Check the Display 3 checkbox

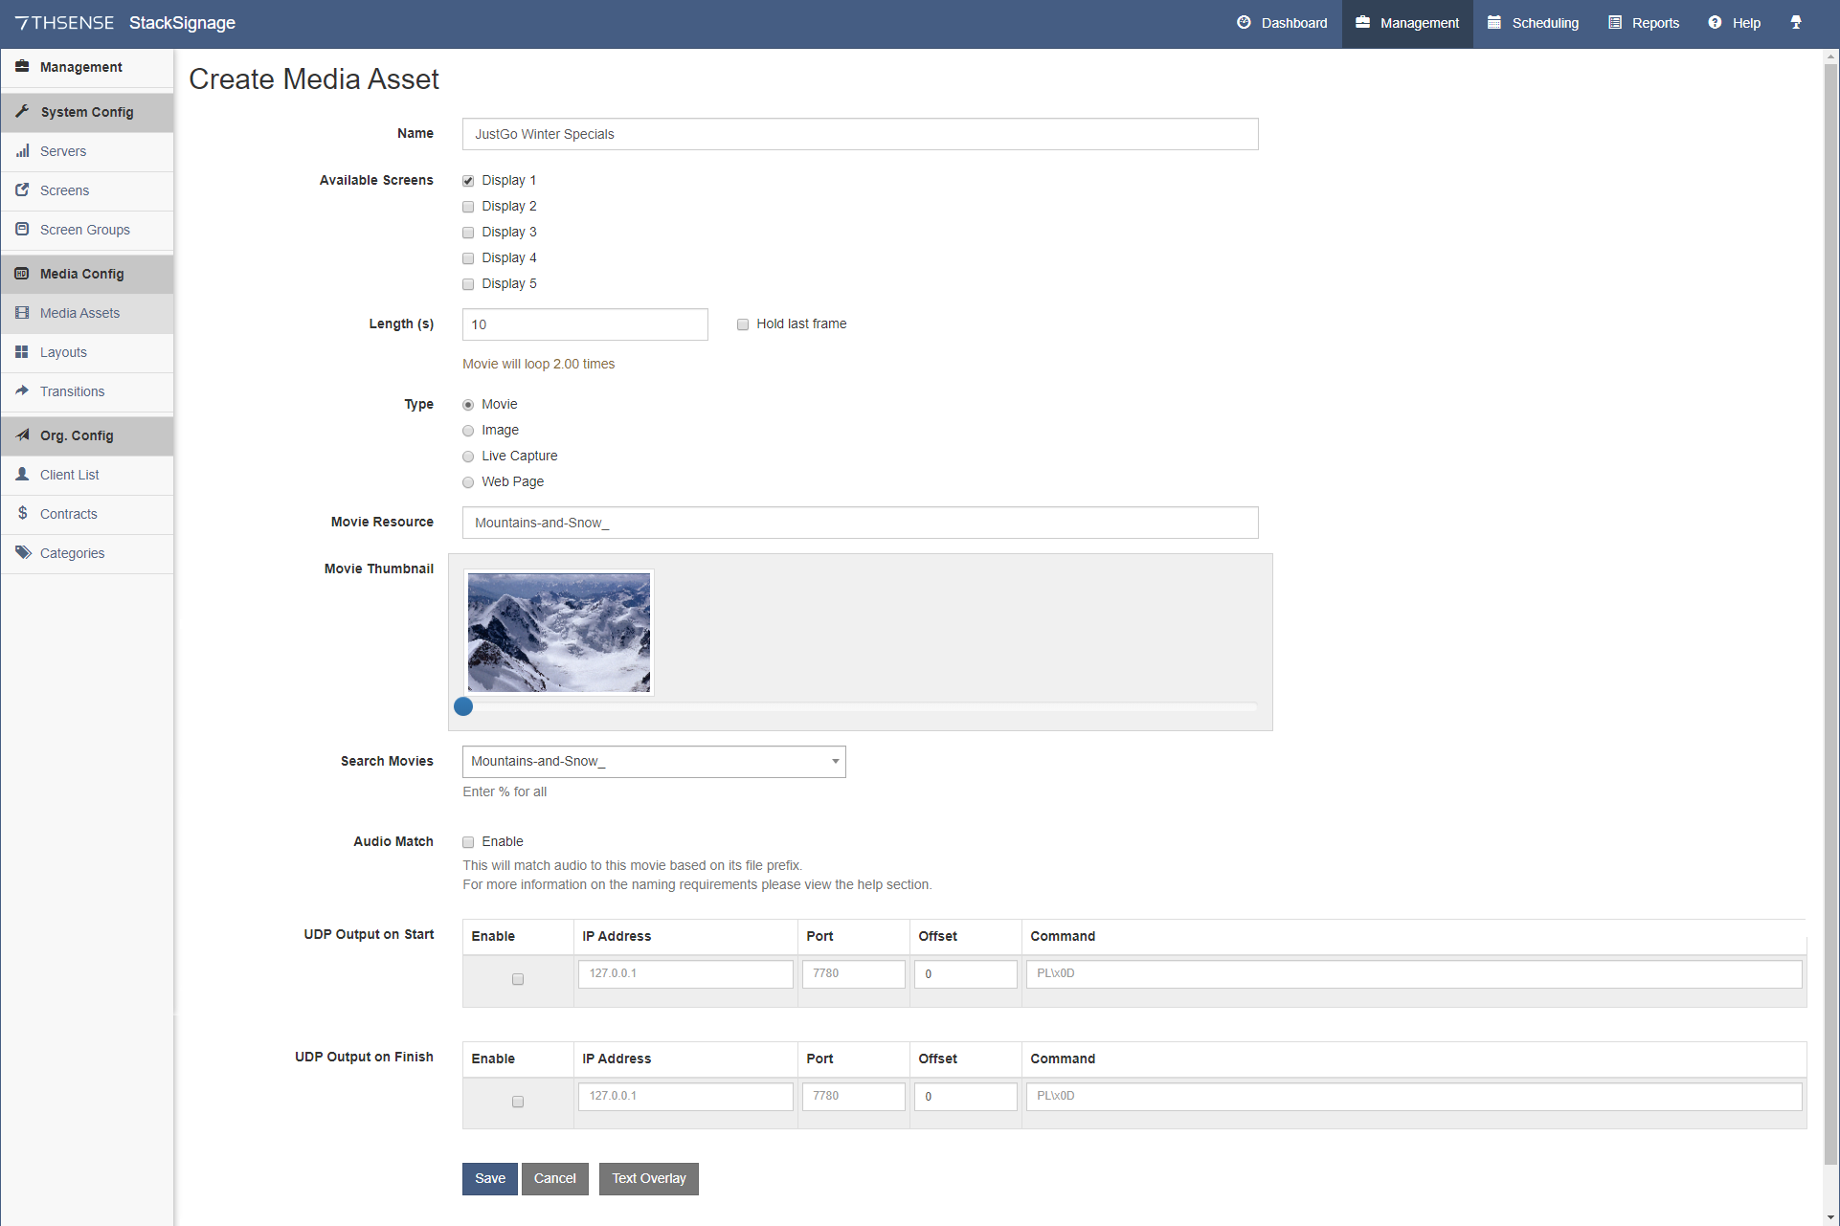pos(468,233)
